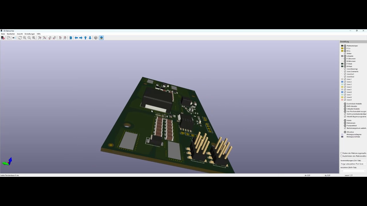Pan board up with the up arrow

[85, 38]
